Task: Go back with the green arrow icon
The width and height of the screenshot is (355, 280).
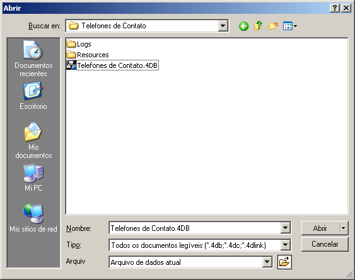Action: pos(243,26)
